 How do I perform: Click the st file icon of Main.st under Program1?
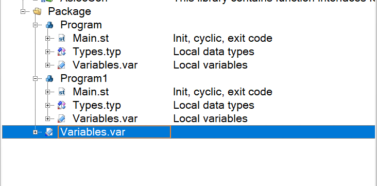(62, 92)
